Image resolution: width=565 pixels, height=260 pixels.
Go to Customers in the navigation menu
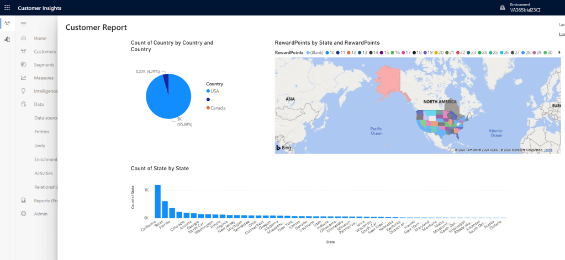coord(45,52)
